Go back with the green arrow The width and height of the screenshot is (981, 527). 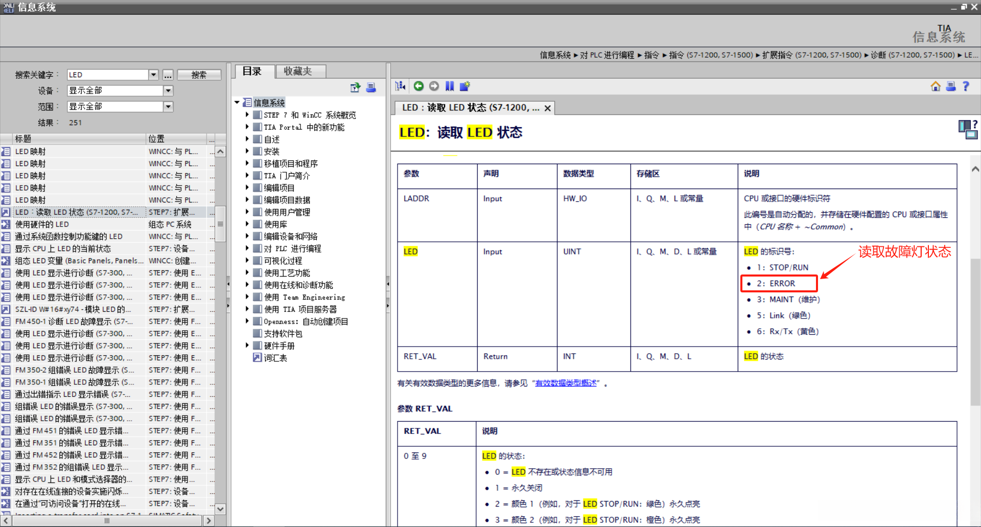pyautogui.click(x=418, y=86)
